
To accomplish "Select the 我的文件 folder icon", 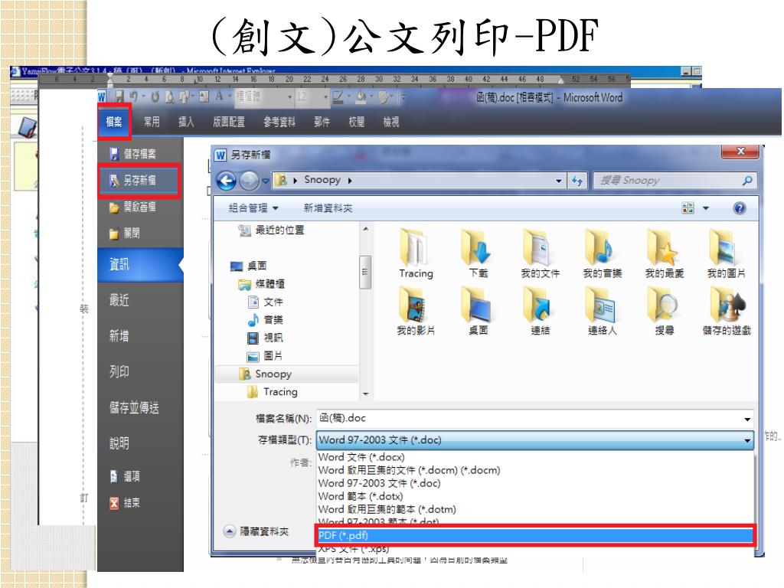I will click(x=540, y=253).
